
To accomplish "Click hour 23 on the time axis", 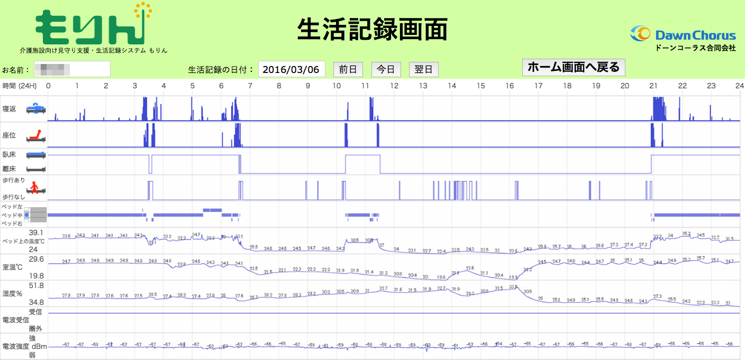I will pyautogui.click(x=711, y=86).
